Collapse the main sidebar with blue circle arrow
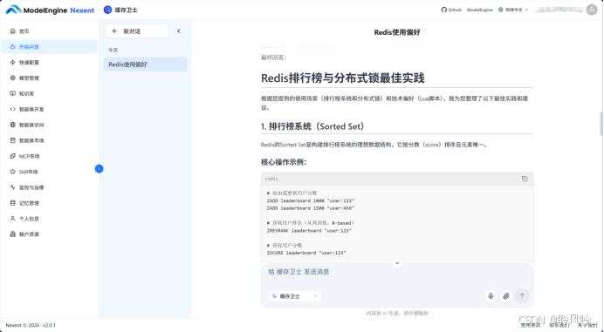This screenshot has height=332, width=604. tap(99, 168)
